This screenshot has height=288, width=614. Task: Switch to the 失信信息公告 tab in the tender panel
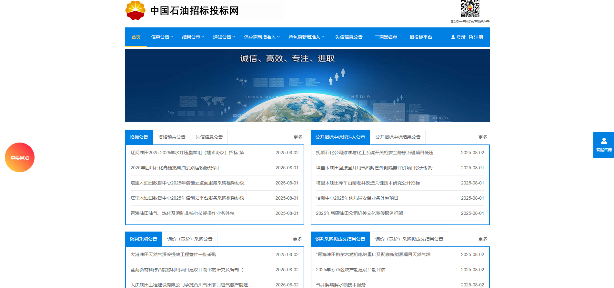pyautogui.click(x=209, y=137)
